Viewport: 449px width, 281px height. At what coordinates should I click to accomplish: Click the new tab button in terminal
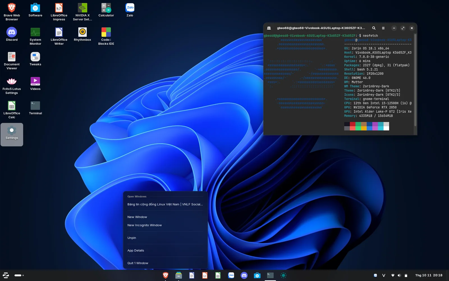[269, 28]
